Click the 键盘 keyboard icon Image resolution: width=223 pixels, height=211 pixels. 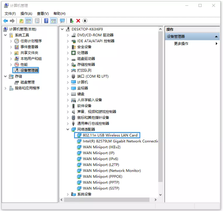tap(74, 94)
